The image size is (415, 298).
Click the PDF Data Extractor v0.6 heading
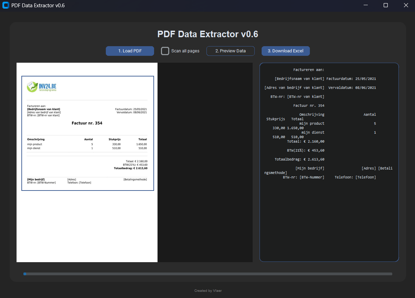(x=207, y=34)
